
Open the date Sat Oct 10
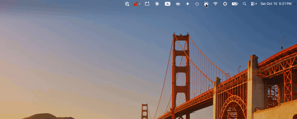point(269,4)
